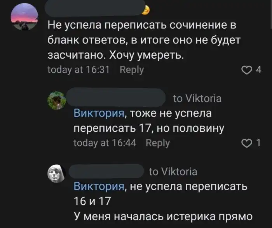Open the statue face avatar
The width and height of the screenshot is (272, 228).
point(57,174)
